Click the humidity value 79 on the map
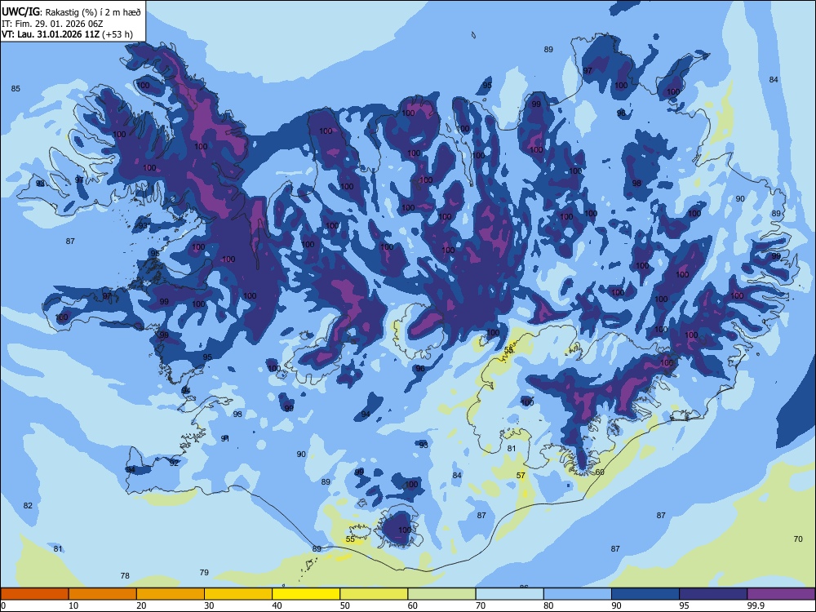The width and height of the screenshot is (816, 612). pos(204,573)
